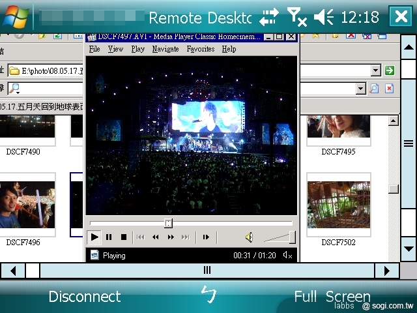Open the Favorites menu
Viewport: 417px width, 313px height.
[200, 49]
